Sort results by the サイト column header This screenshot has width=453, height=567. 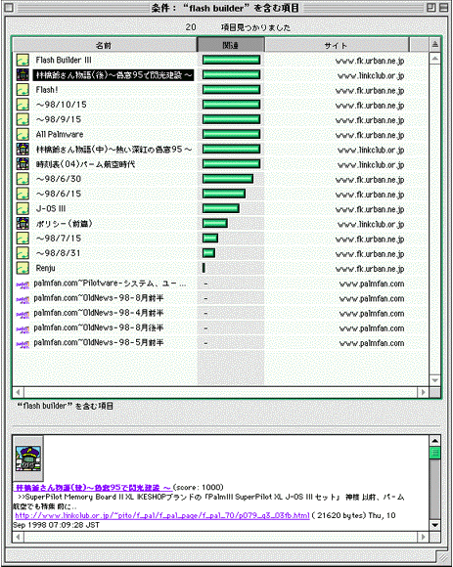pyautogui.click(x=337, y=45)
